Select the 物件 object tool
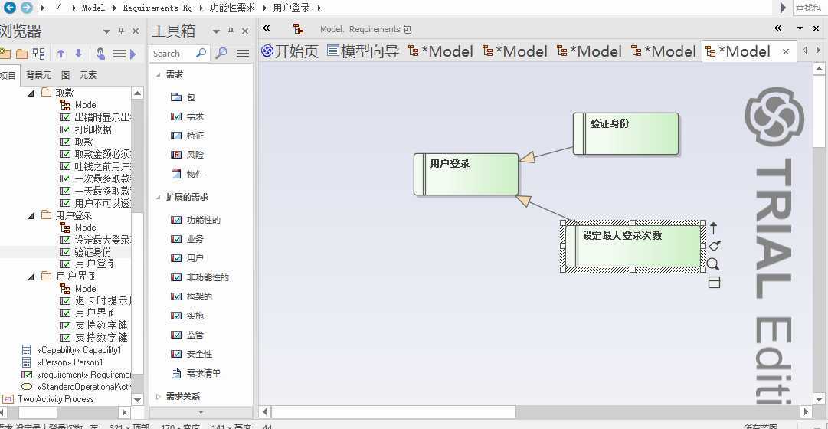Image resolution: width=828 pixels, height=429 pixels. coord(188,174)
